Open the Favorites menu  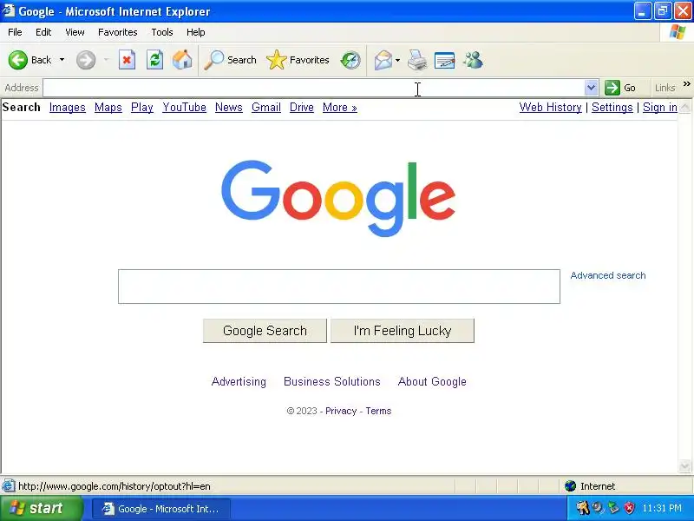tap(118, 32)
